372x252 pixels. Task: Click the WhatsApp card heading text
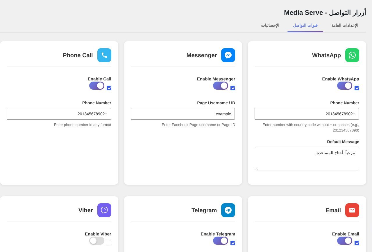pyautogui.click(x=326, y=55)
